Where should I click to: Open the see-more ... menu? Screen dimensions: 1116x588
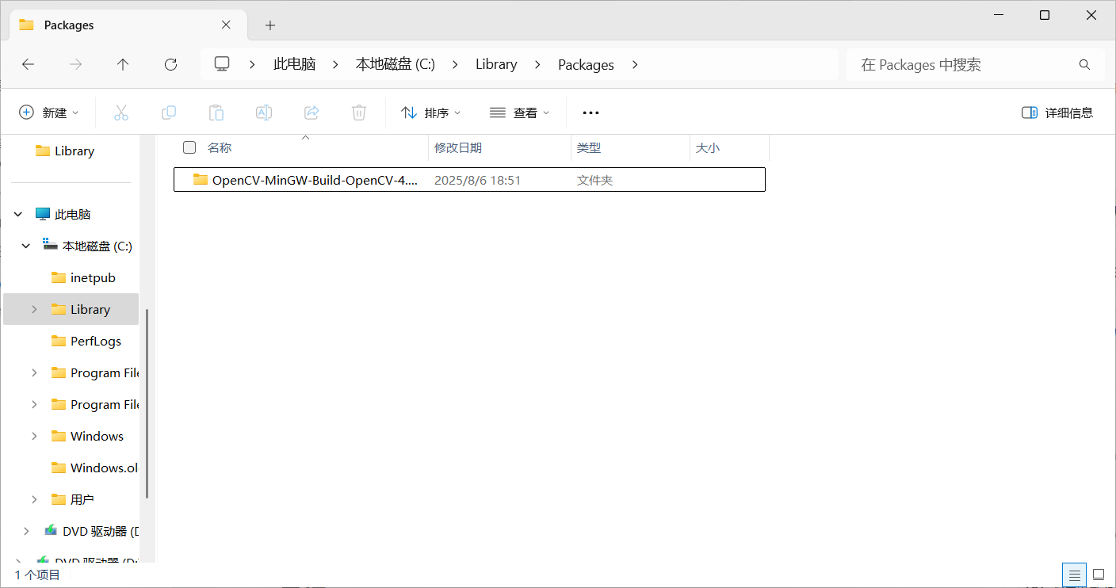click(x=590, y=112)
